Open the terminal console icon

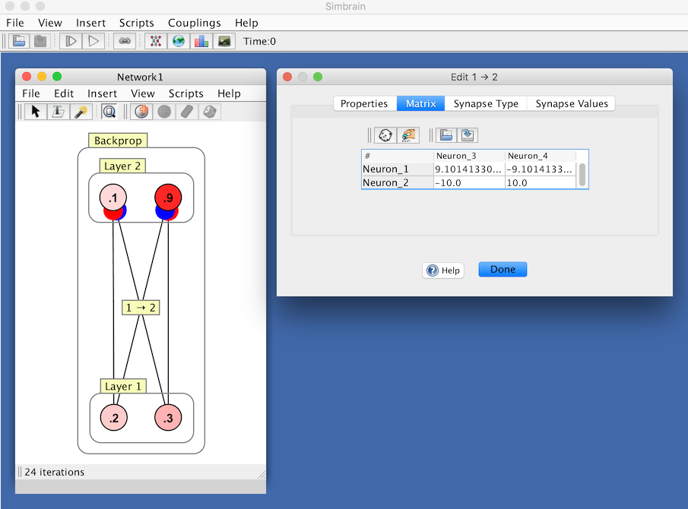[224, 41]
